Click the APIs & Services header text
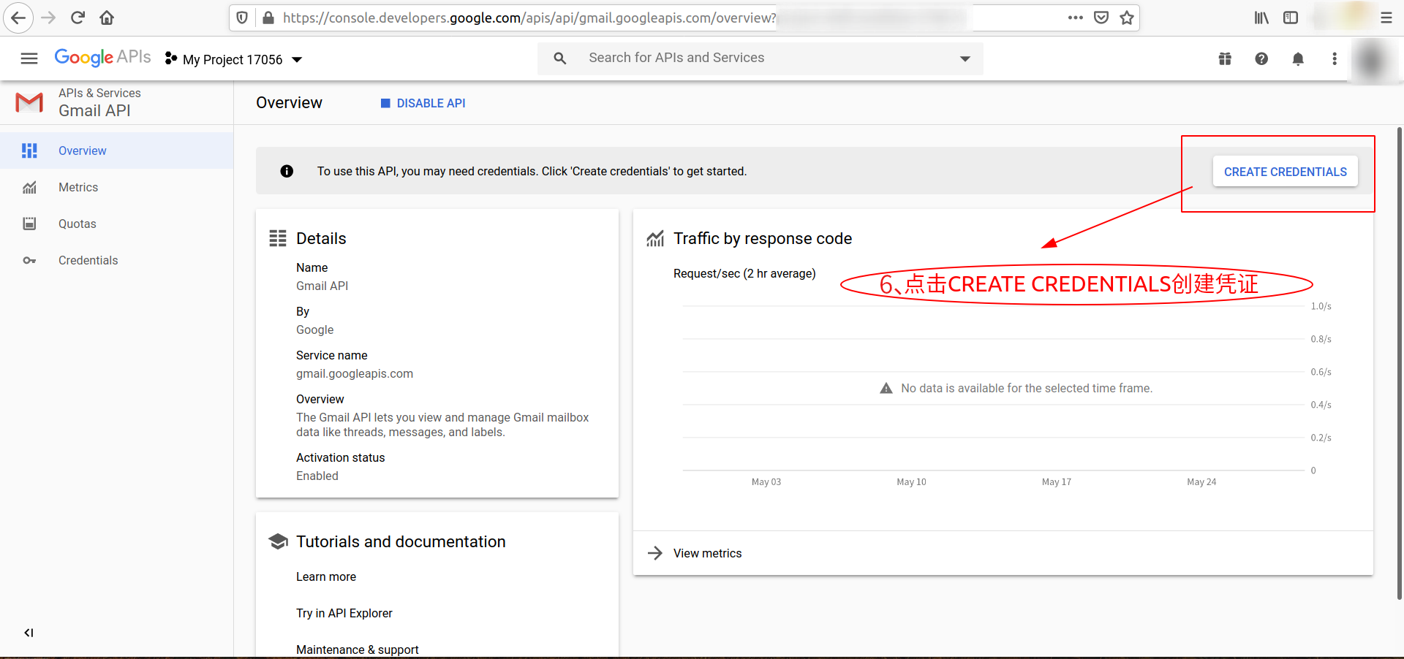The width and height of the screenshot is (1404, 659). coord(99,93)
